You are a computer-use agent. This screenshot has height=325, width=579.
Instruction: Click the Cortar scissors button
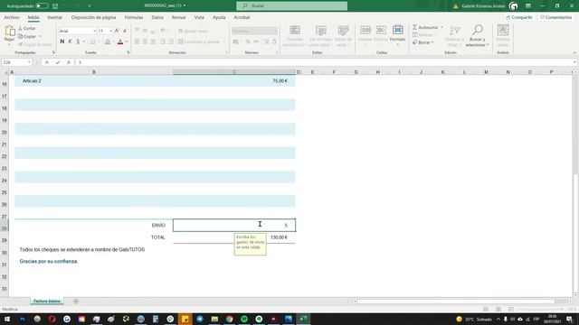26,28
